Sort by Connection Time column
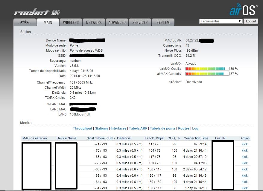263x191 pixels. (196, 138)
